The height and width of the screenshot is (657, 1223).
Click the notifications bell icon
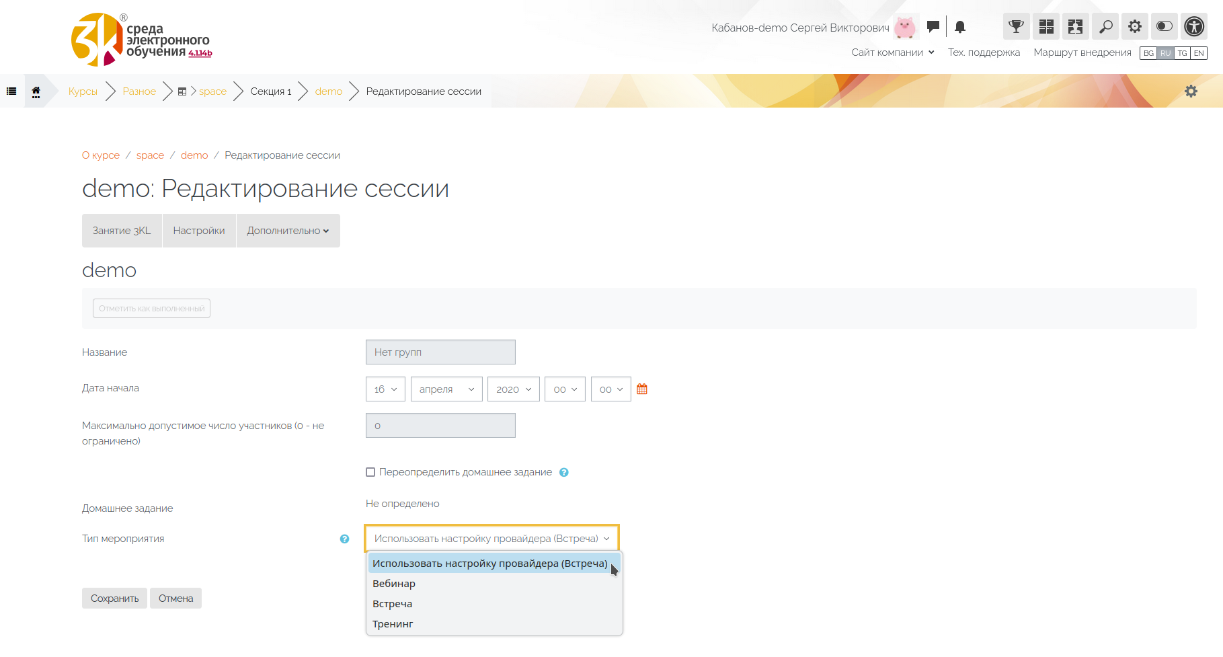tap(960, 27)
